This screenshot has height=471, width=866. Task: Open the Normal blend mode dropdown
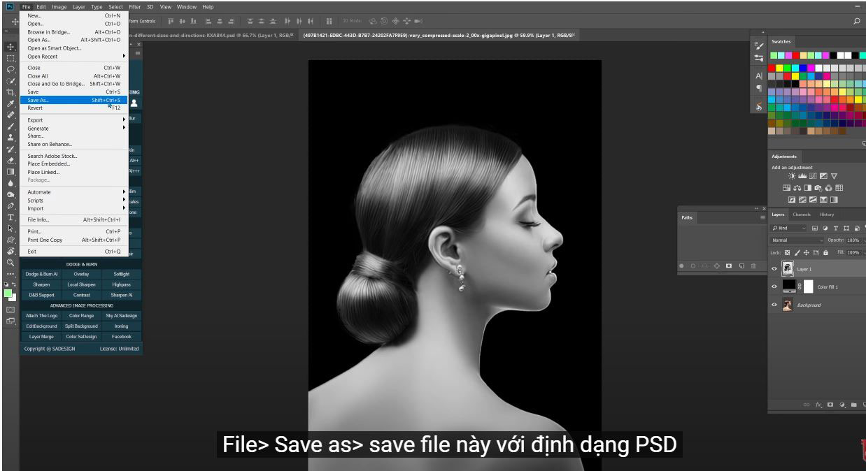coord(797,240)
